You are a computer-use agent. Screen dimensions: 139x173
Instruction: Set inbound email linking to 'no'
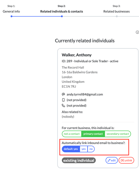click(x=91, y=149)
